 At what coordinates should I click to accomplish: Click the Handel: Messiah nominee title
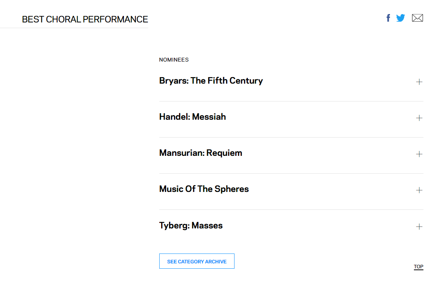[192, 117]
